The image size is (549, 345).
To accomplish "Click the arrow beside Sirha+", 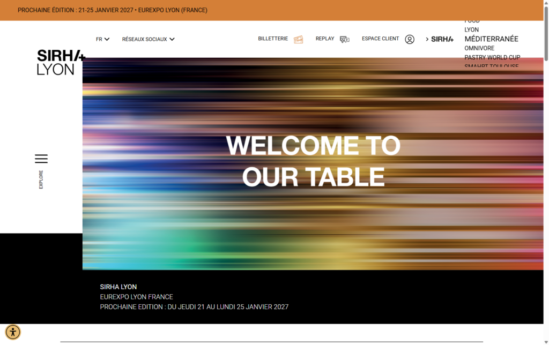I will tap(427, 39).
